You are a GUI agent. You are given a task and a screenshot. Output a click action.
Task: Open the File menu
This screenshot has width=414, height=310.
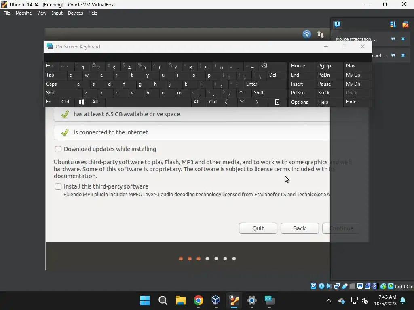pos(7,13)
